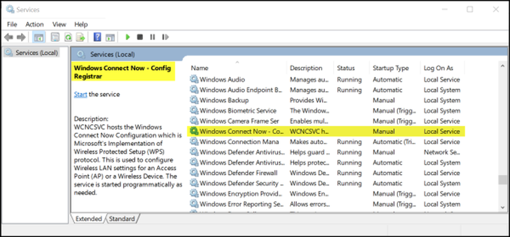The image size is (510, 237).
Task: Open the View menu
Action: (x=59, y=24)
